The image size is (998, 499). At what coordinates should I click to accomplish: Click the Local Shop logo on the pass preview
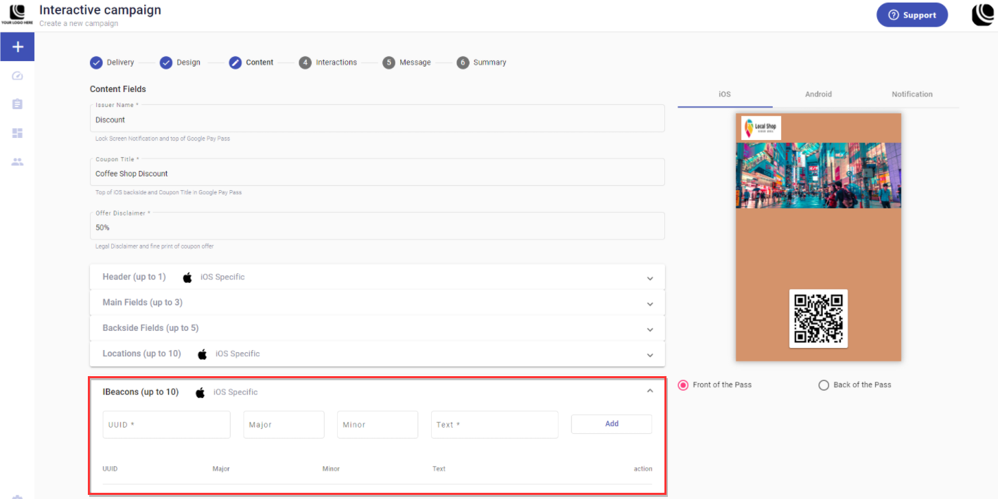tap(761, 128)
